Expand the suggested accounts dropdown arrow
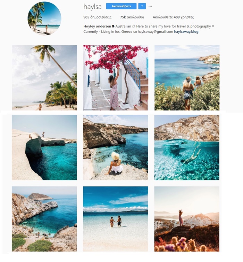 142,6
